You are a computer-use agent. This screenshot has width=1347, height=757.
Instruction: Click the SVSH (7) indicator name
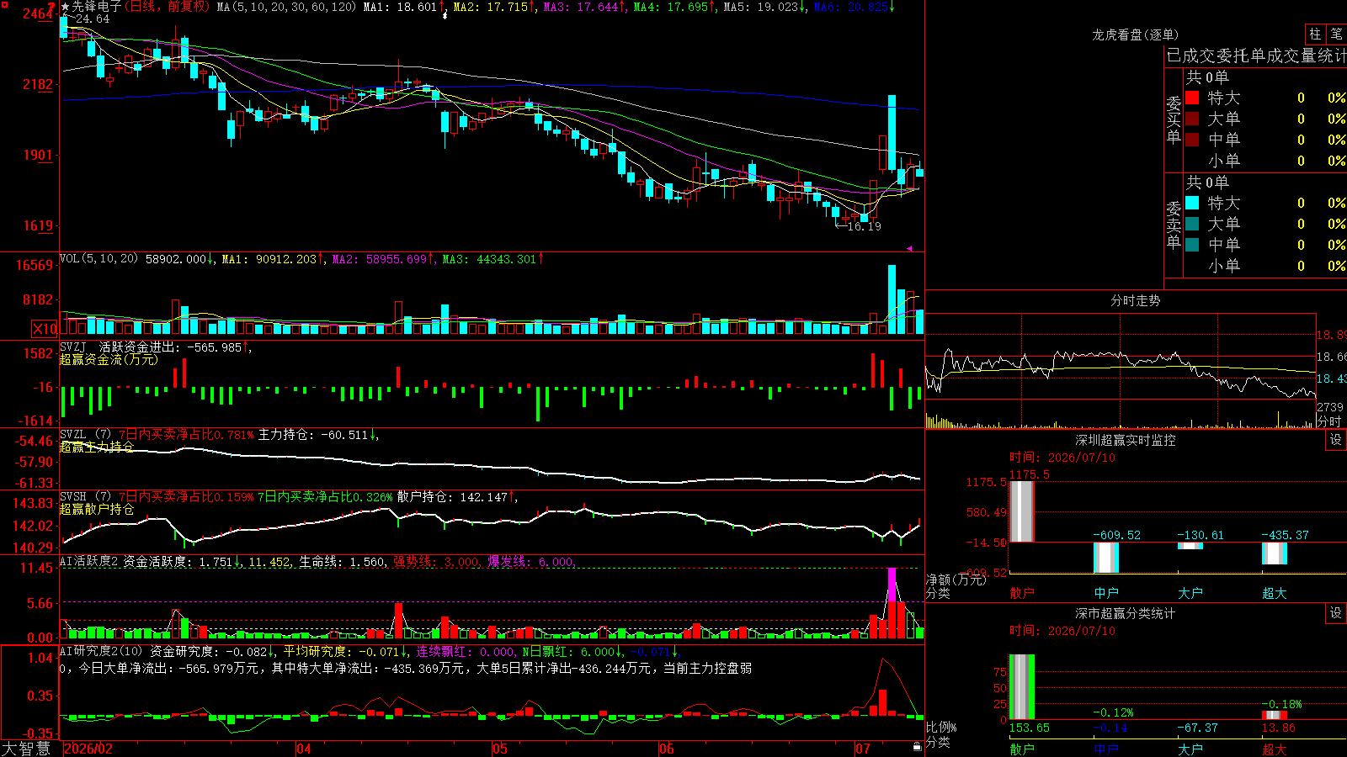pos(85,497)
